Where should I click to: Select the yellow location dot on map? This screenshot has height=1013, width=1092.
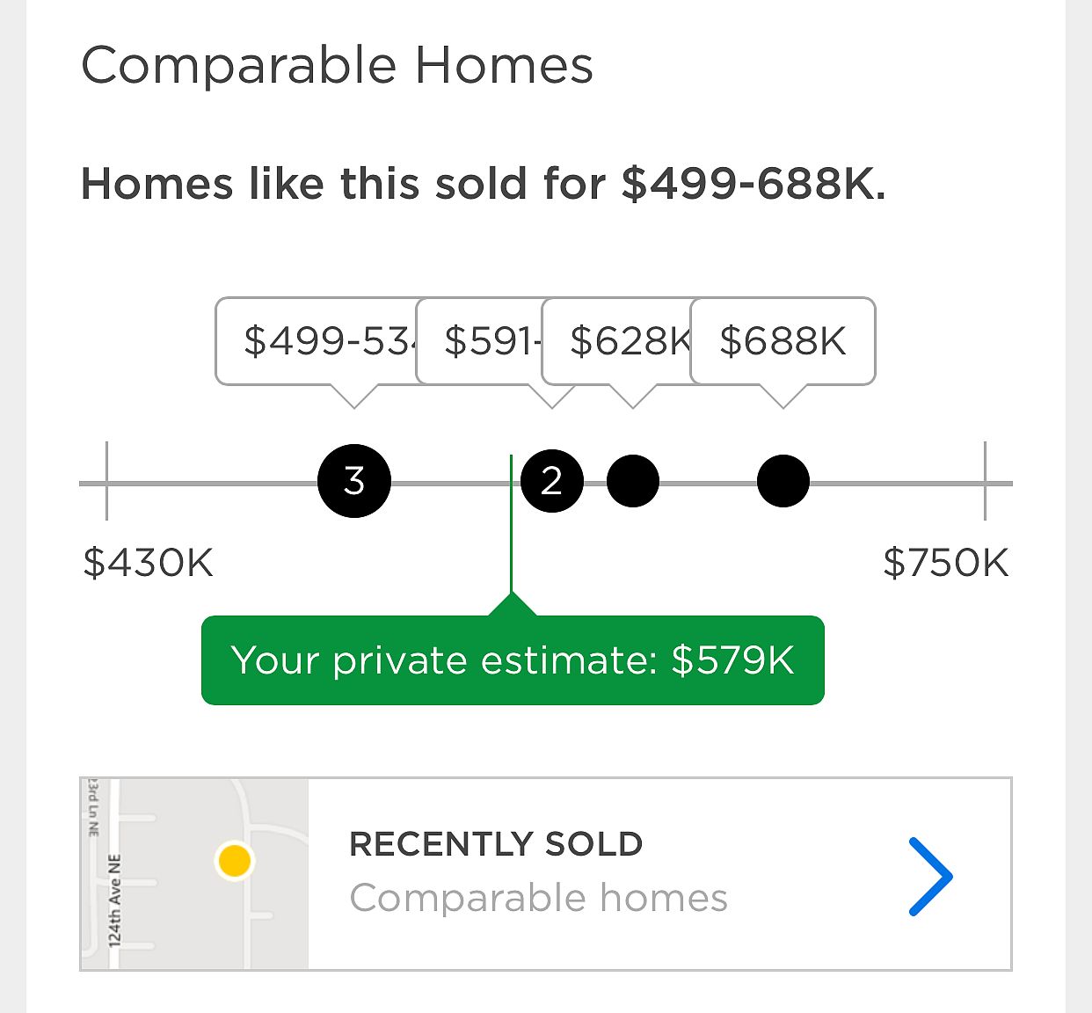[234, 861]
